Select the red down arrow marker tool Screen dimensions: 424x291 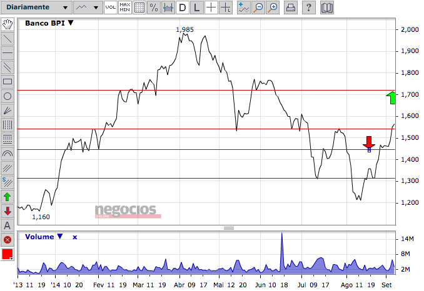click(8, 211)
